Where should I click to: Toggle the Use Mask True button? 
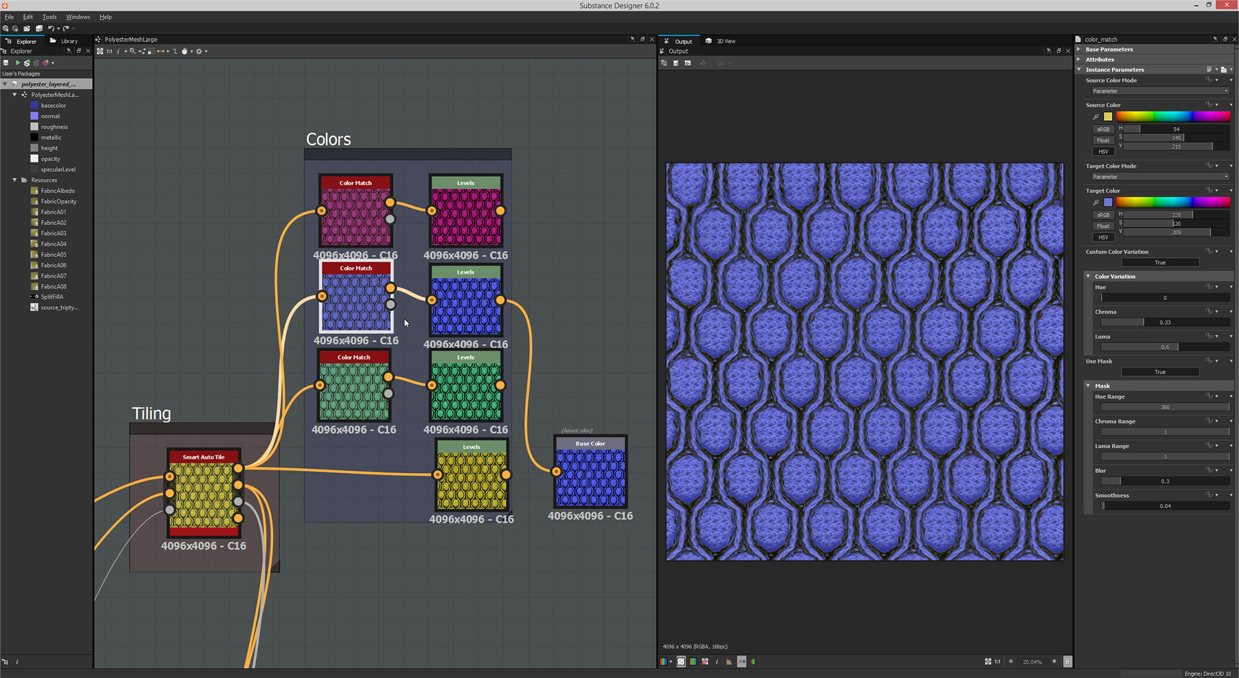[x=1160, y=372]
